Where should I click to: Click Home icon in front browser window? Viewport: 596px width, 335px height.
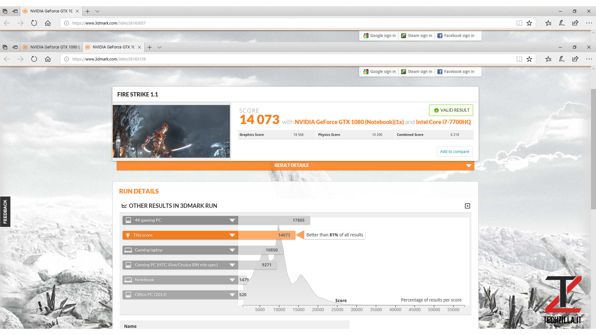tap(48, 59)
